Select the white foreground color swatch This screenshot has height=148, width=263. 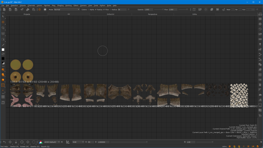3,50
